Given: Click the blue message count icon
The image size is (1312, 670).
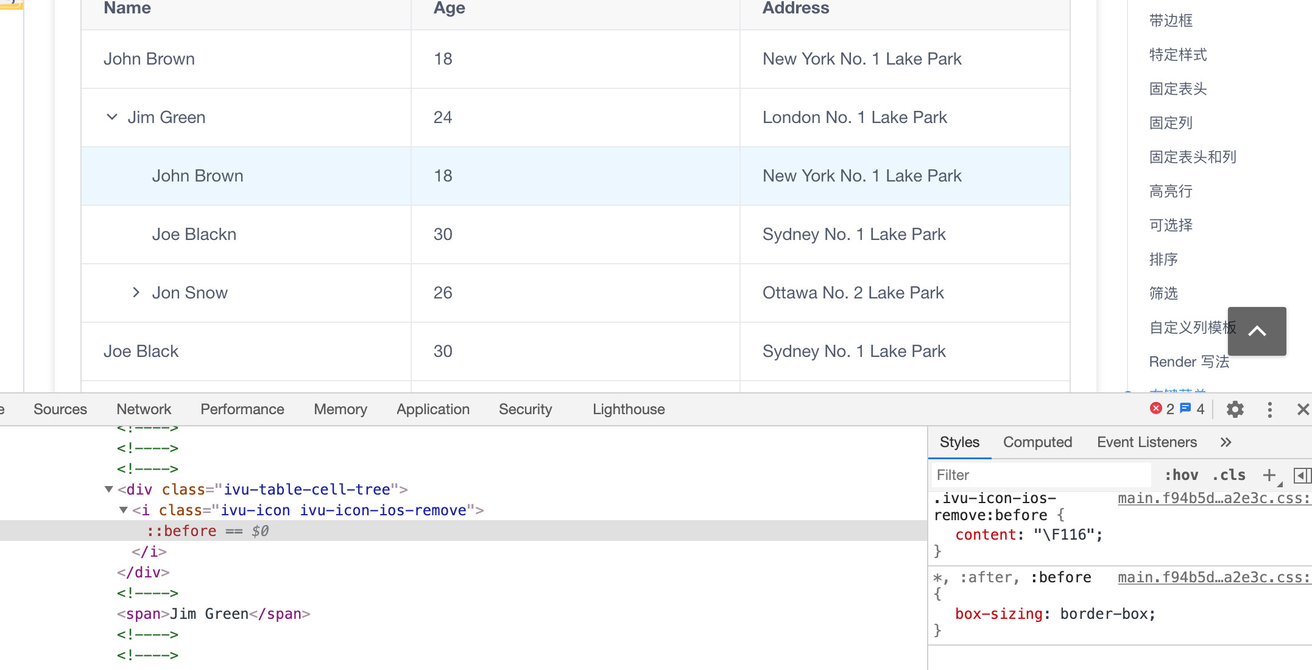Looking at the screenshot, I should coord(1185,409).
